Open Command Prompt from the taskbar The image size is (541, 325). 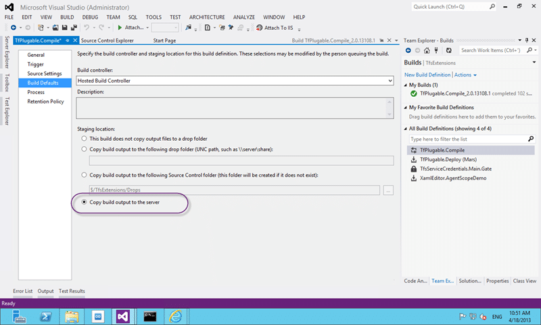(150, 316)
